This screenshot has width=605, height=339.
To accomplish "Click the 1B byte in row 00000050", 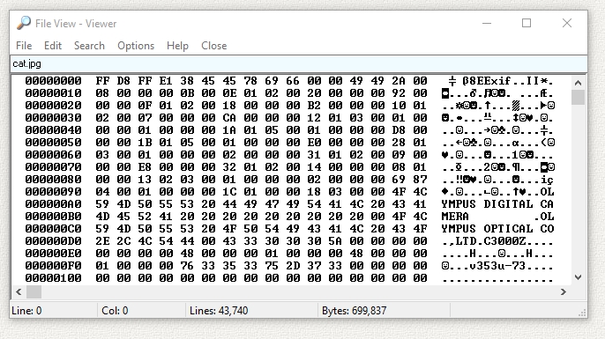I will point(145,143).
